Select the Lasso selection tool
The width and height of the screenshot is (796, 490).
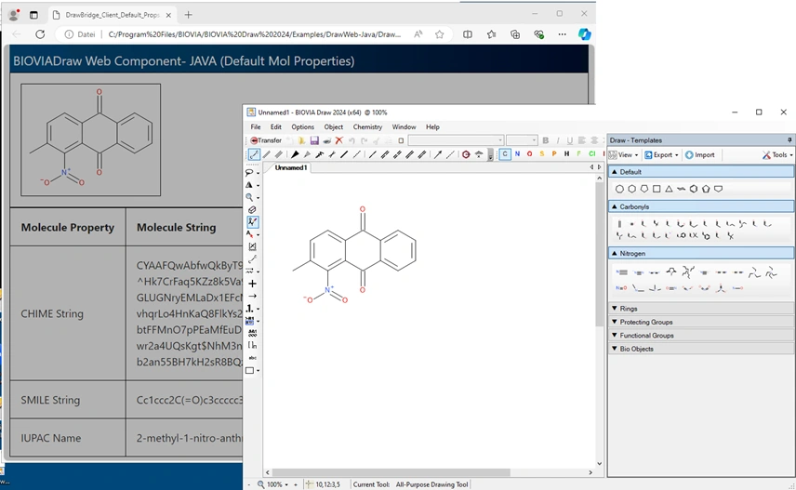click(250, 172)
